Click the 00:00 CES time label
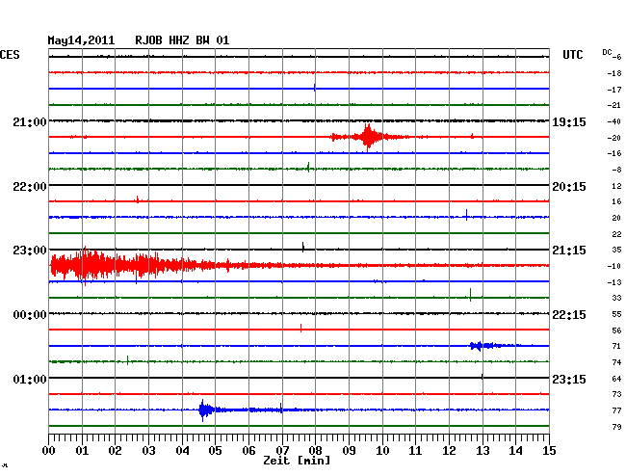Screen dimensions: 626x476 pyautogui.click(x=30, y=315)
